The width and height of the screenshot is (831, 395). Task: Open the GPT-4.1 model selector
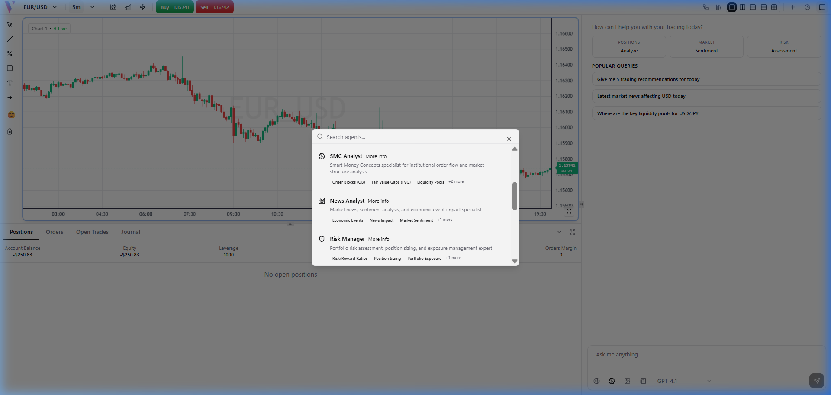tap(684, 381)
